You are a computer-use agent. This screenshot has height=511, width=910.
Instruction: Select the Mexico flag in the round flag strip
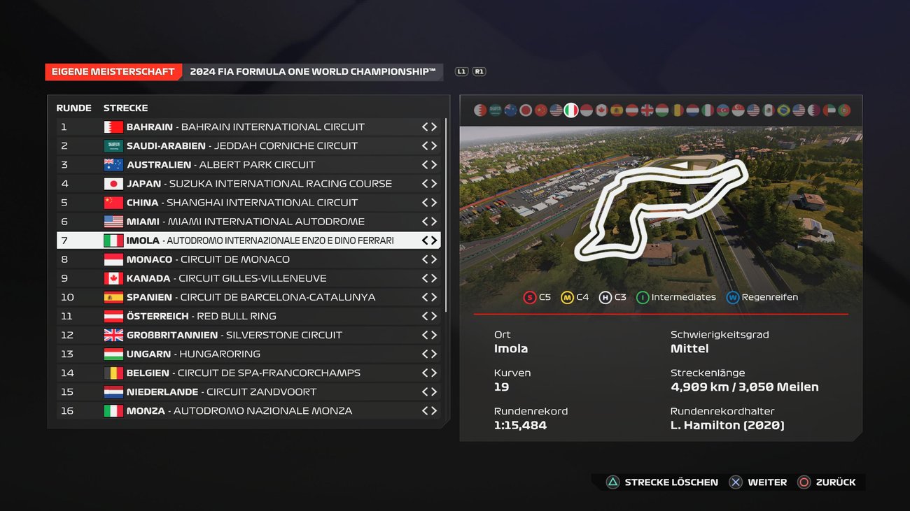[x=769, y=110]
